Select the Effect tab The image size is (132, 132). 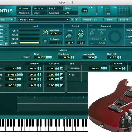[x=71, y=8]
